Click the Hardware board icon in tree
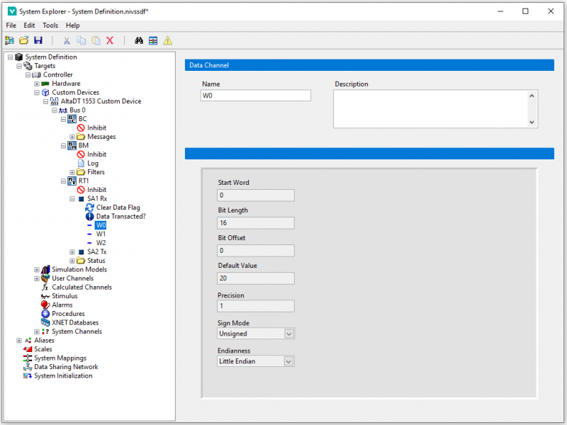The image size is (567, 425). click(45, 84)
